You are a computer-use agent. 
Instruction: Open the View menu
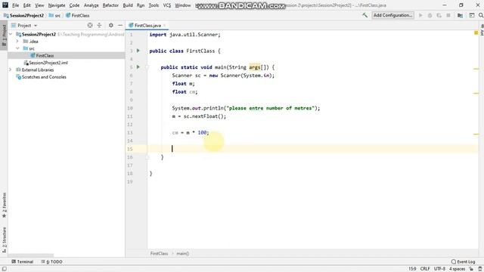point(39,5)
